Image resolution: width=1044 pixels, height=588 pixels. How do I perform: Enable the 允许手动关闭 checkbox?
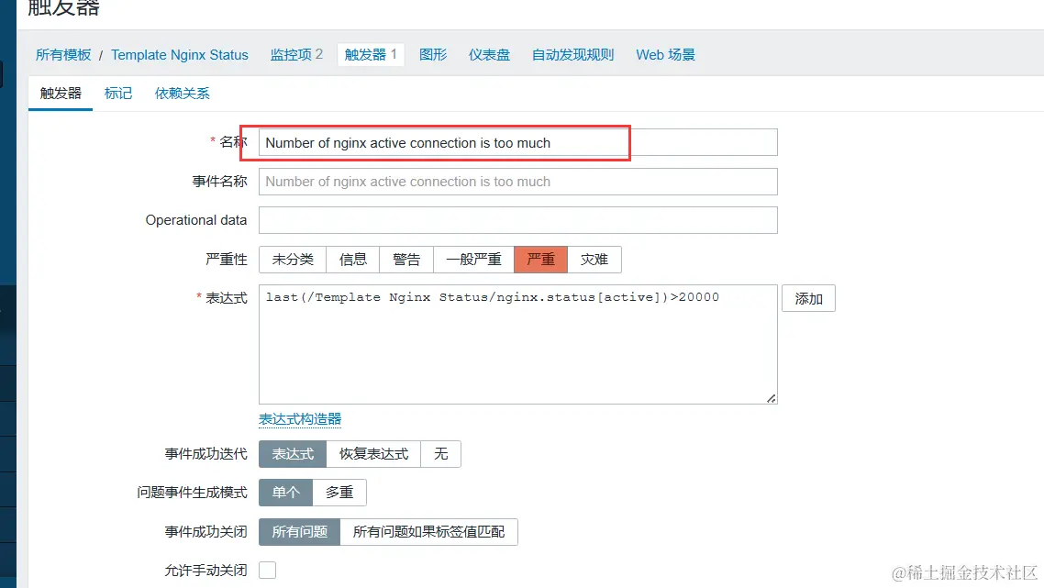click(x=268, y=570)
